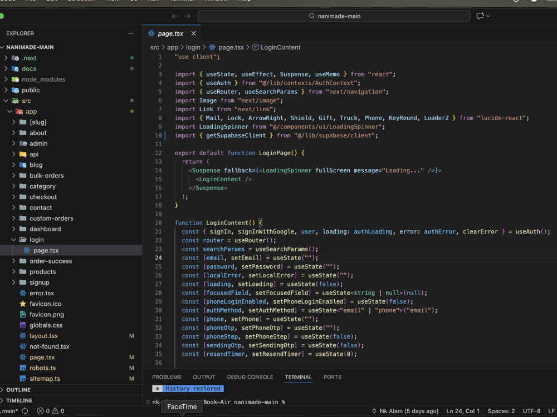Open layout.tsx file
Viewport: 557px width, 417px height.
click(x=43, y=336)
